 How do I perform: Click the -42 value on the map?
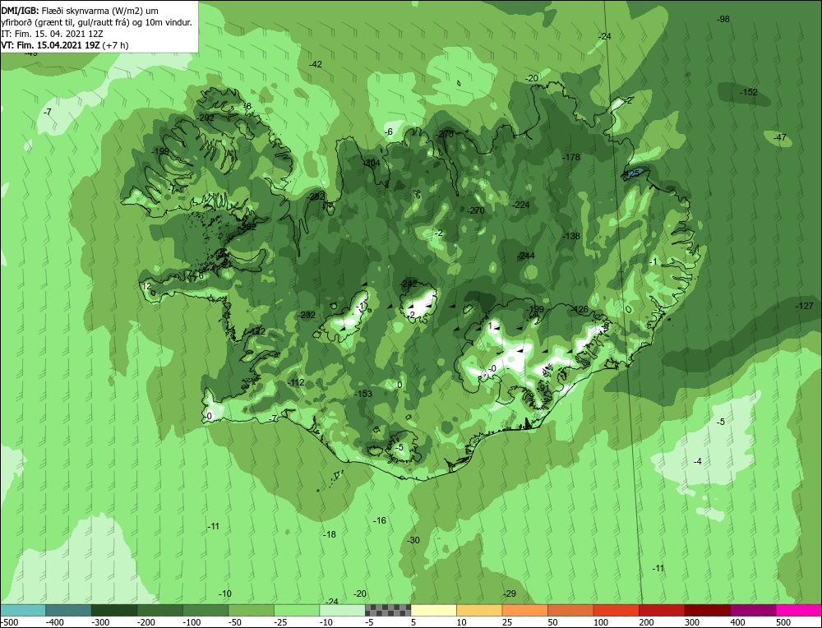point(315,64)
